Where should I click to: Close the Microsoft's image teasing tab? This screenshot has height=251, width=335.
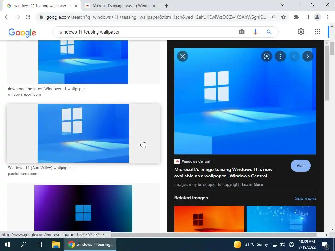click(154, 6)
